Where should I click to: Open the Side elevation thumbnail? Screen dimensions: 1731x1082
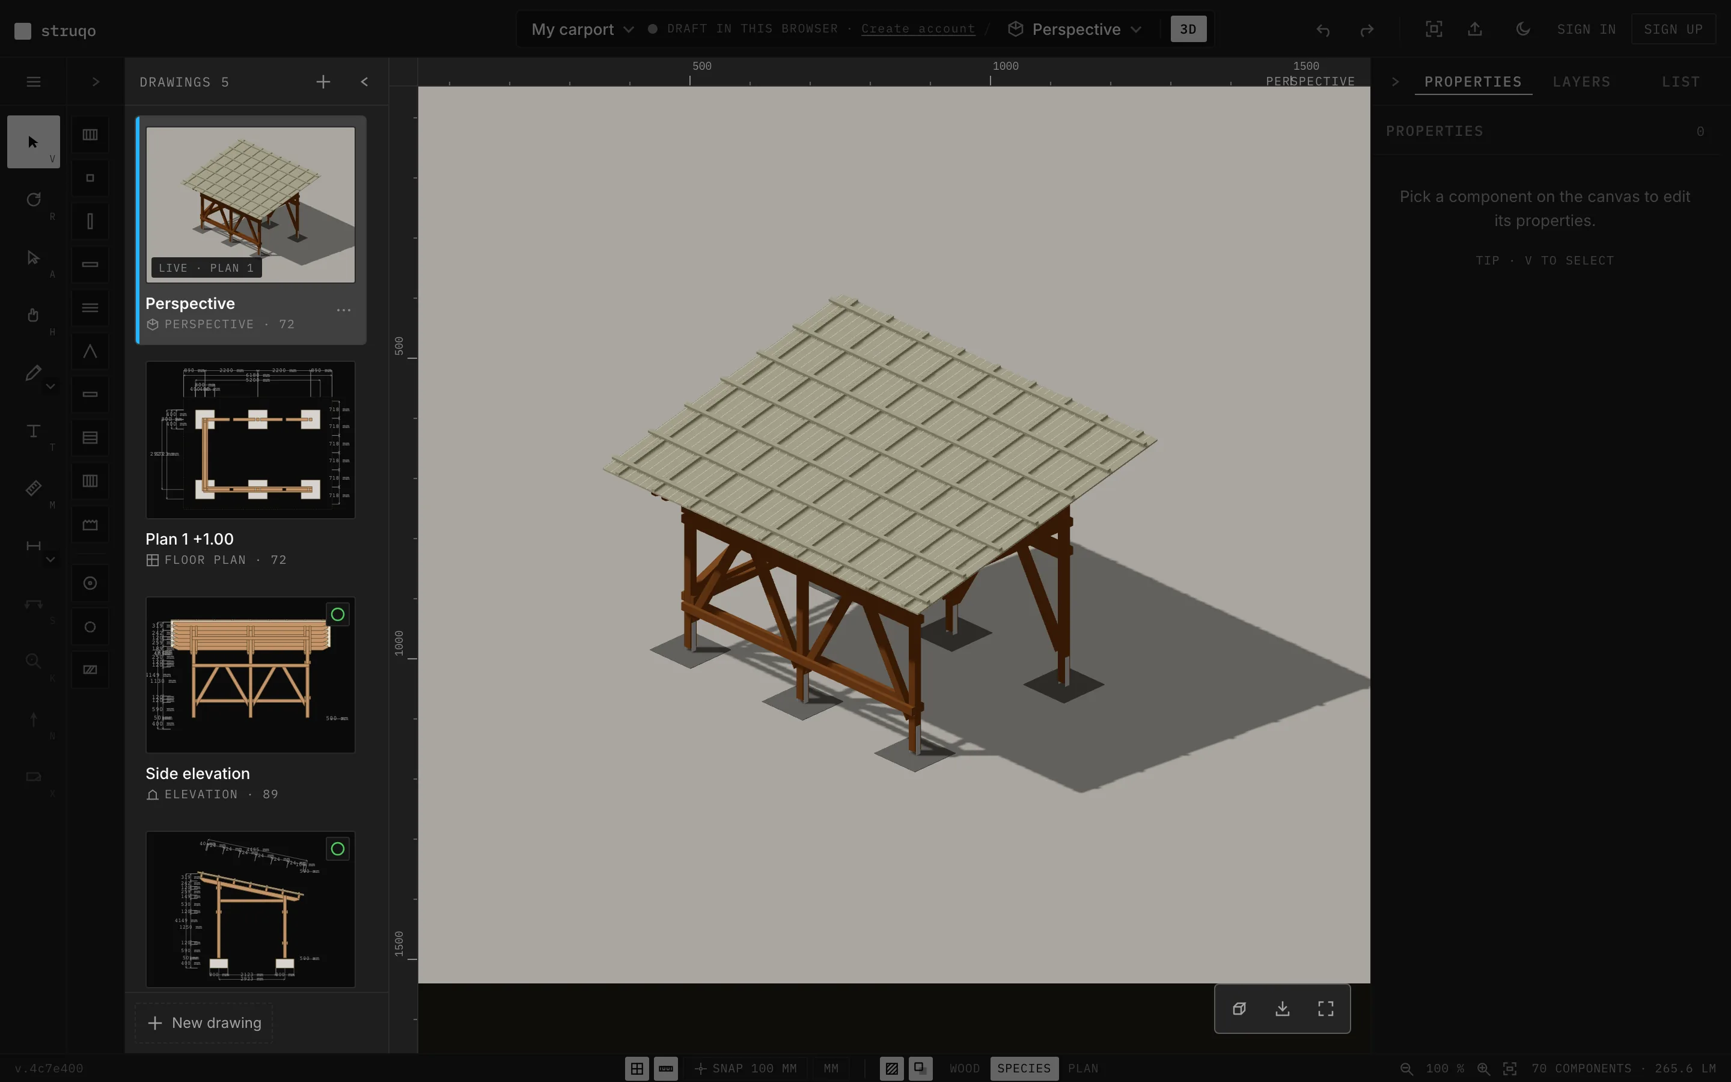click(x=251, y=675)
